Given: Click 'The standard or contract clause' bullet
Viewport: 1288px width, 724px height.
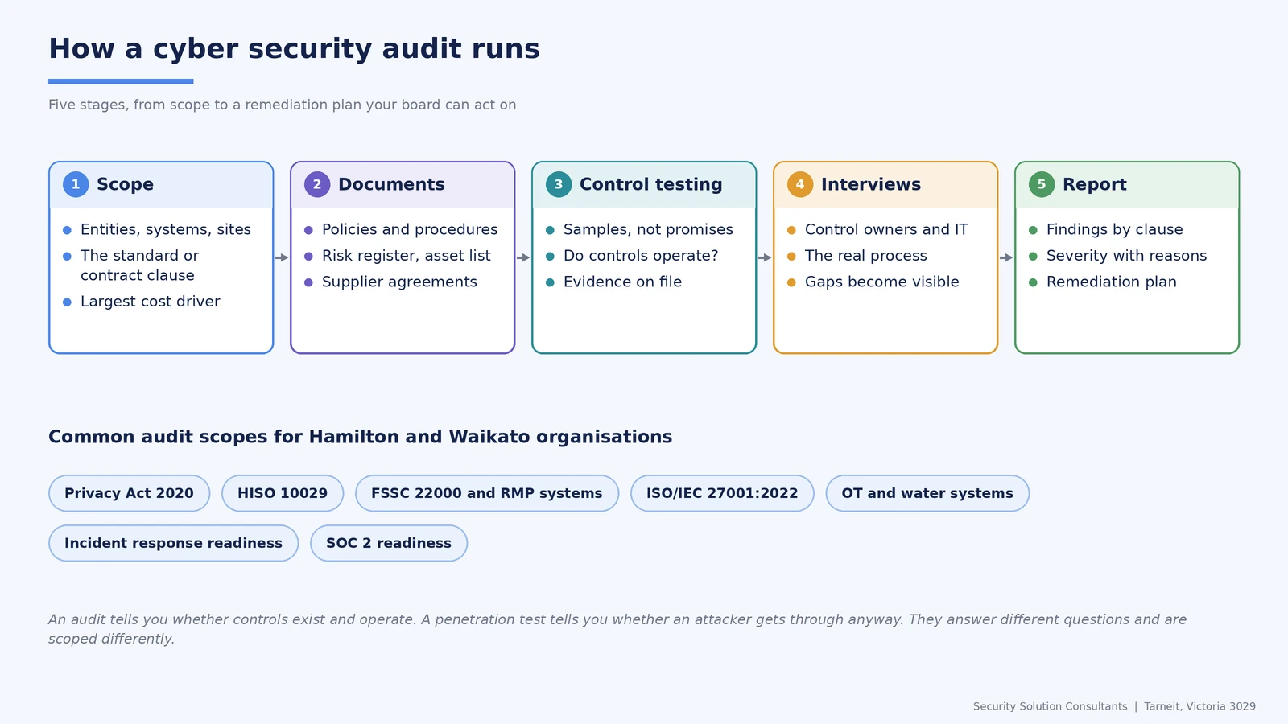Looking at the screenshot, I should (x=139, y=265).
